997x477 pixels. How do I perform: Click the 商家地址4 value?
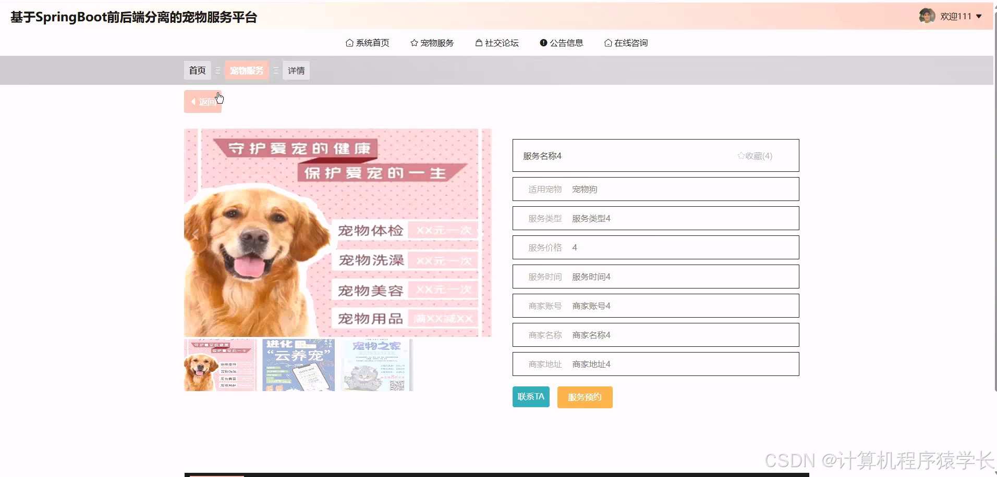tap(591, 364)
